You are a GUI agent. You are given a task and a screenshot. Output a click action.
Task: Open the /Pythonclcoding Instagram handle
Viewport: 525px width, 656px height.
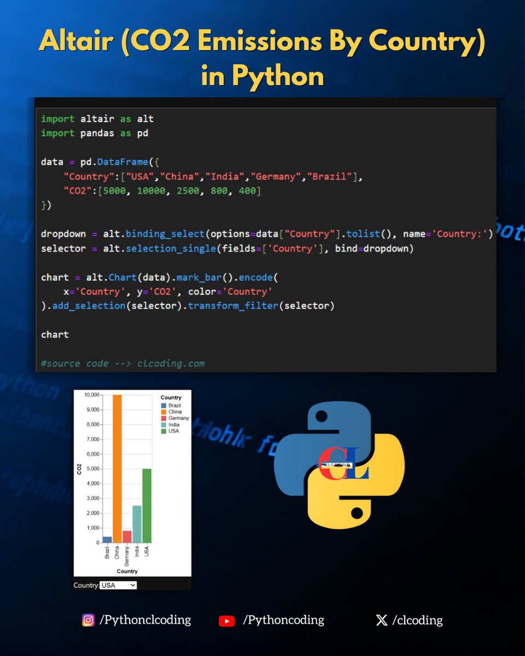click(x=145, y=620)
